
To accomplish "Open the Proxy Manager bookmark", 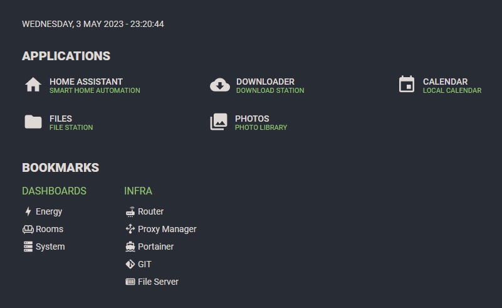I will (x=167, y=229).
